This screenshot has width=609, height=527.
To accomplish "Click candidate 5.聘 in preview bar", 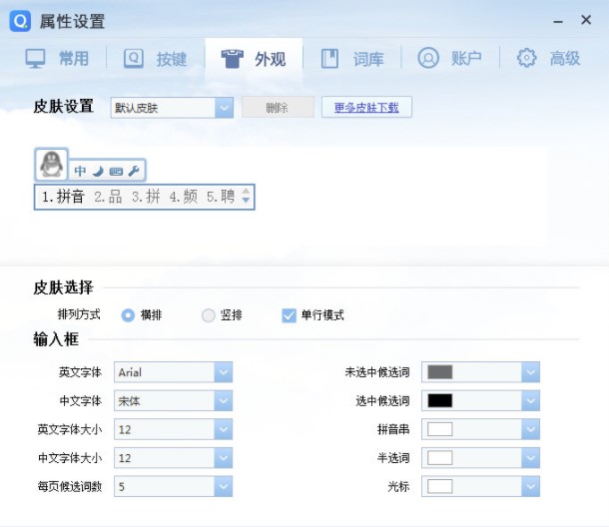I will tap(221, 197).
